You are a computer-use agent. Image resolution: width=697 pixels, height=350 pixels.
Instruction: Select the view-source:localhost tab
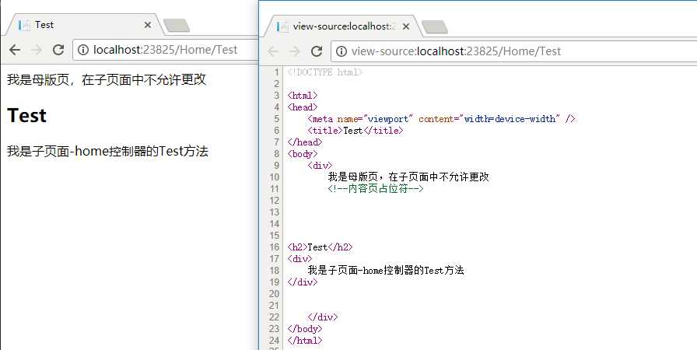(340, 26)
